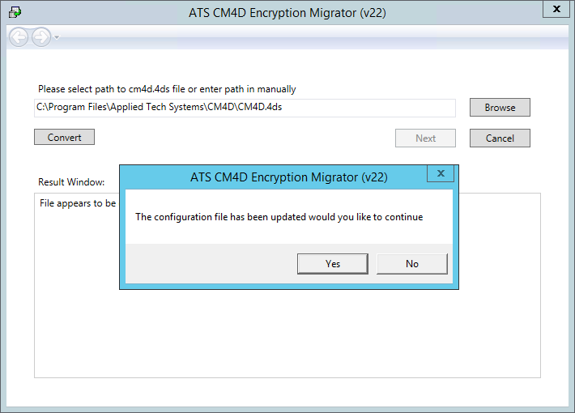Click the forward navigation arrow
The image size is (575, 413).
click(x=40, y=36)
